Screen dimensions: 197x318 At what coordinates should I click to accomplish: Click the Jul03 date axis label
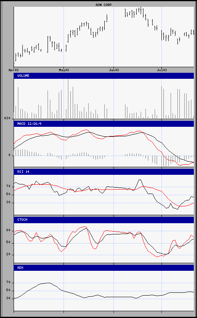coord(162,70)
